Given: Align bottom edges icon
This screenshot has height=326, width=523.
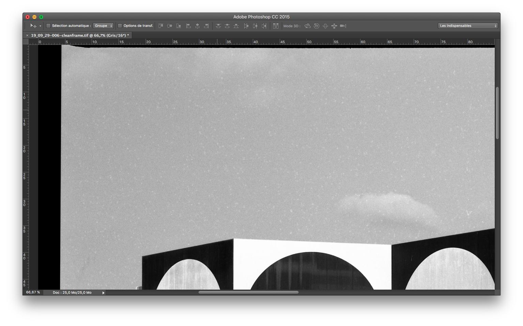Looking at the screenshot, I should point(179,26).
